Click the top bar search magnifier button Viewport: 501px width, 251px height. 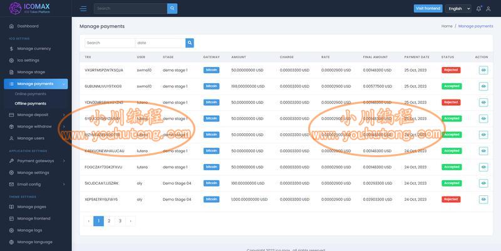point(172,9)
